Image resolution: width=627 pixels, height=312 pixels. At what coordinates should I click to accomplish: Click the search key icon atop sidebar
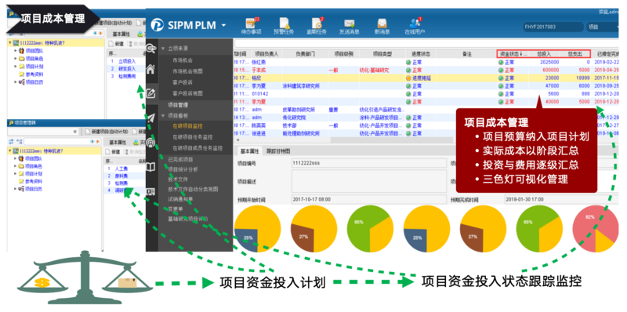[x=150, y=49]
